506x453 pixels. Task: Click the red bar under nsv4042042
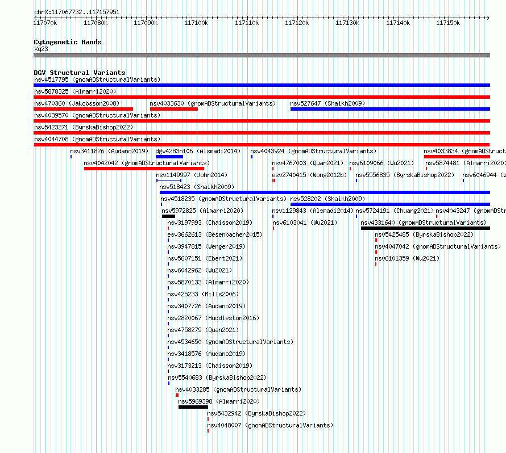pos(144,169)
